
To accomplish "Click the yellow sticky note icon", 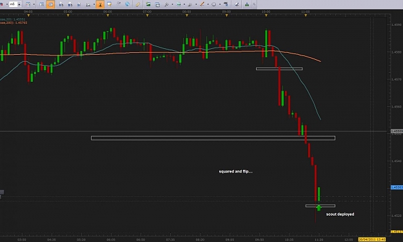I will click(109, 5).
